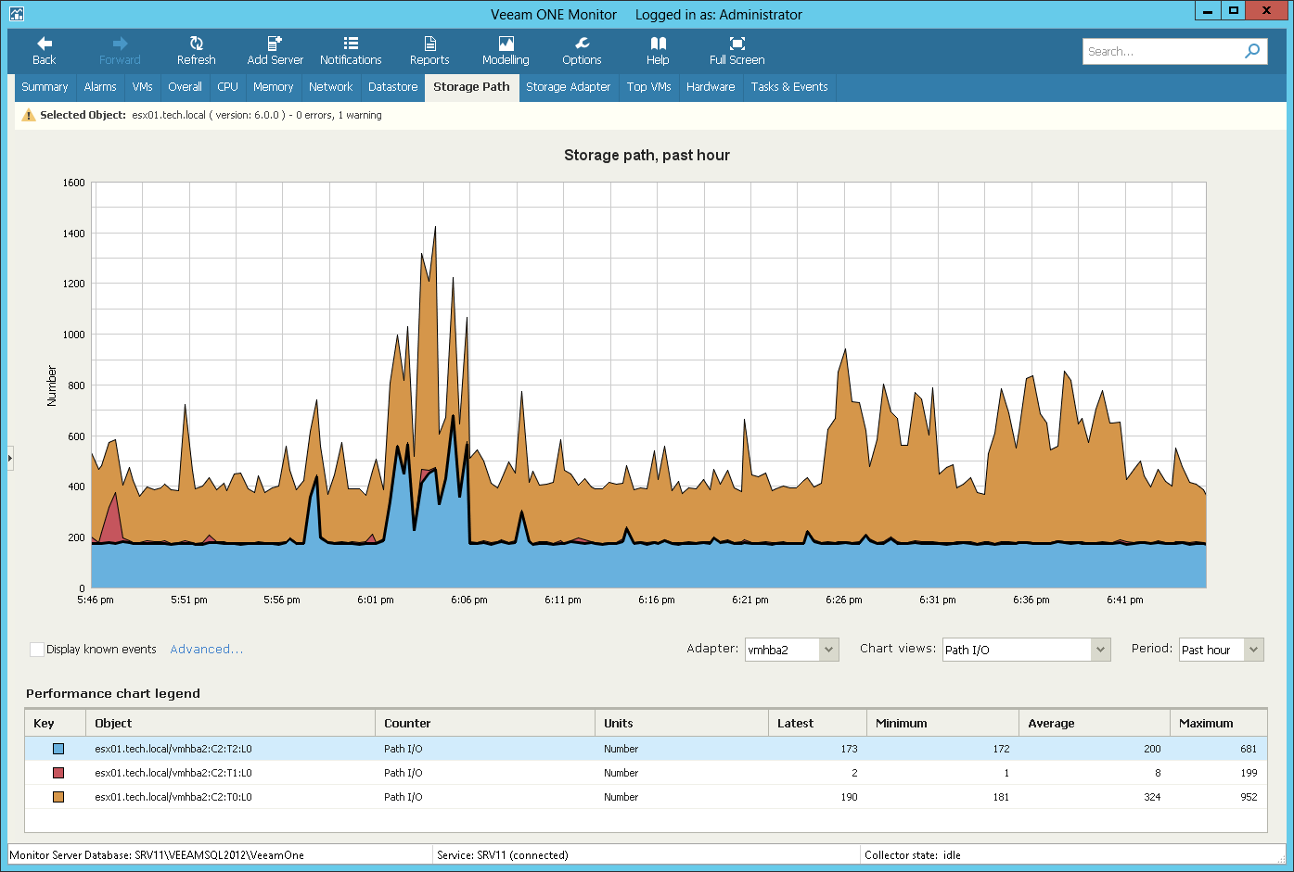Expand the Period Past hour dropdown
The width and height of the screenshot is (1294, 872).
point(1253,650)
